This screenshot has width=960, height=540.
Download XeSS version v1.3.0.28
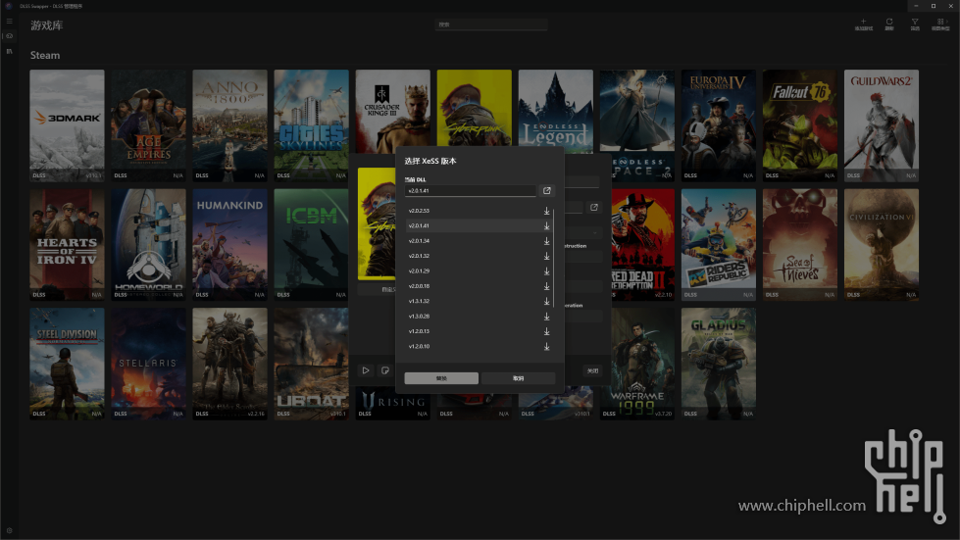click(547, 317)
